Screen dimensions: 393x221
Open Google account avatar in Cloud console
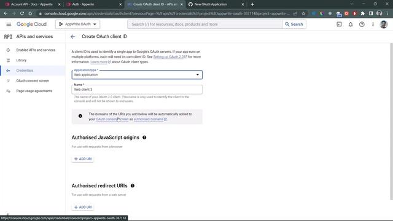[383, 25]
